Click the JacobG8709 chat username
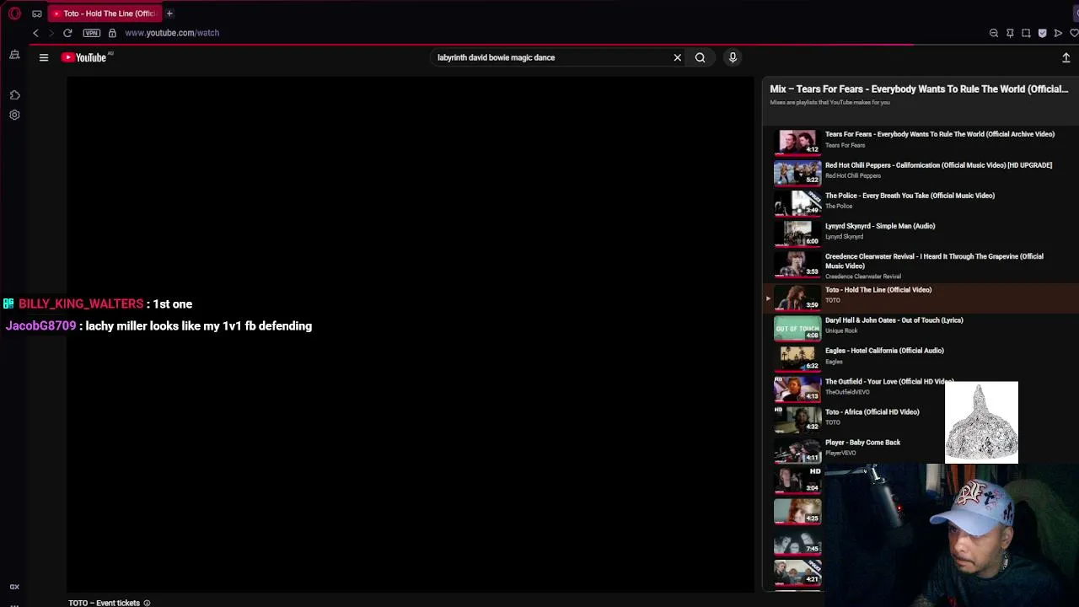Viewport: 1079px width, 607px height. pyautogui.click(x=40, y=325)
